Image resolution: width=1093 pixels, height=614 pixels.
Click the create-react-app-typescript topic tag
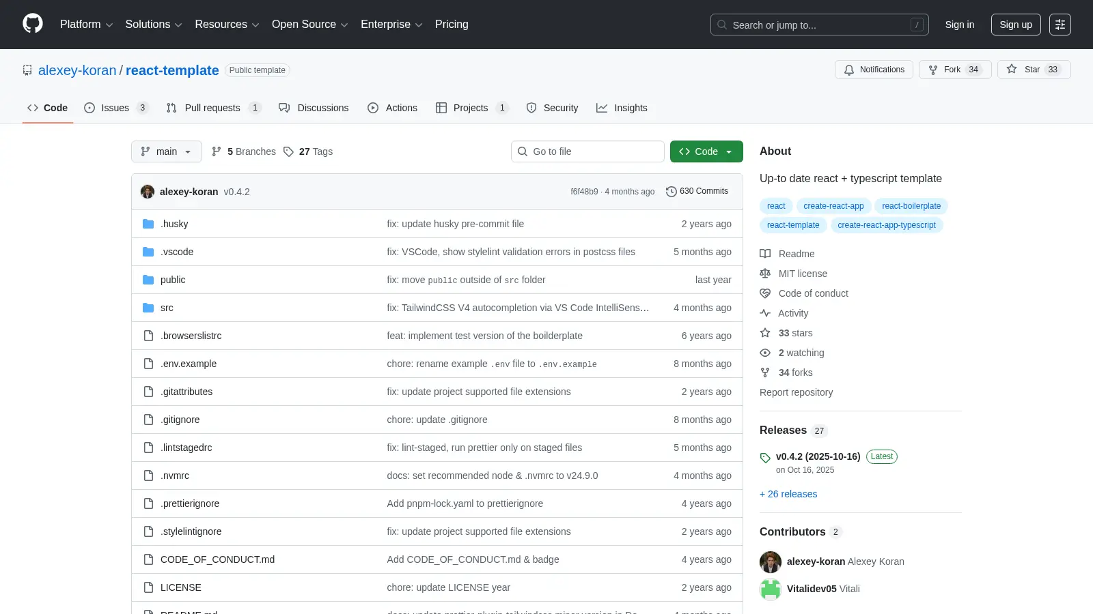887,225
